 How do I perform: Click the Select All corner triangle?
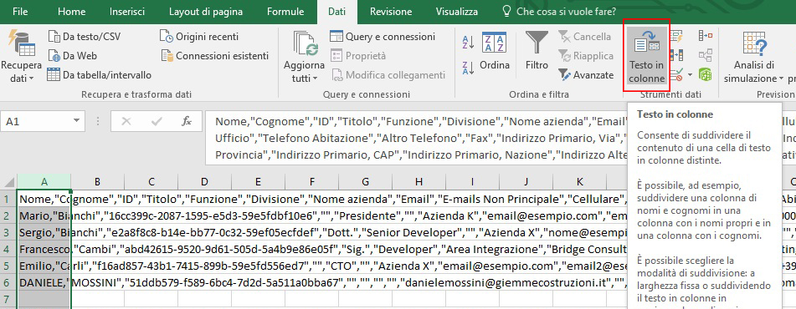pyautogui.click(x=8, y=181)
